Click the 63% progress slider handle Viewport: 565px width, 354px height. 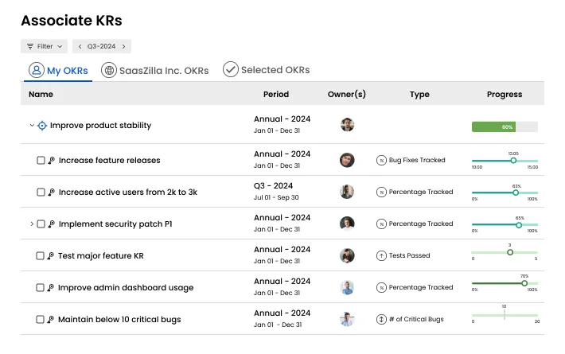(516, 193)
